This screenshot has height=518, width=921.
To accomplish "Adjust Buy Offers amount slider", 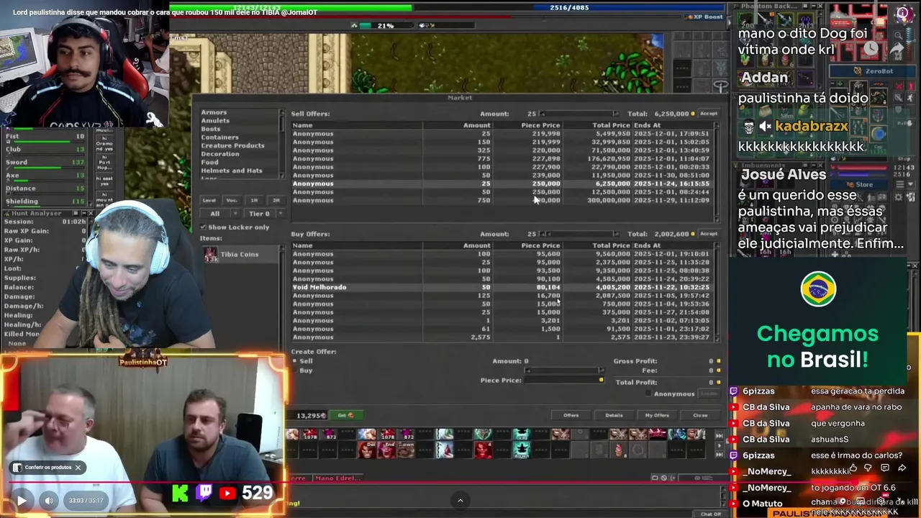I will click(580, 234).
